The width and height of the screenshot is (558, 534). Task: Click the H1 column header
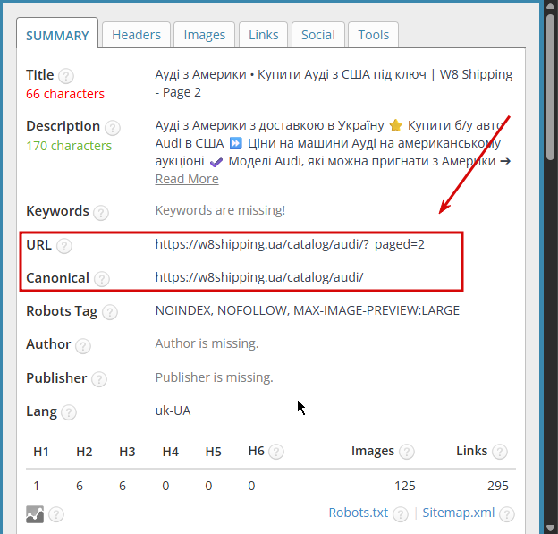point(41,452)
